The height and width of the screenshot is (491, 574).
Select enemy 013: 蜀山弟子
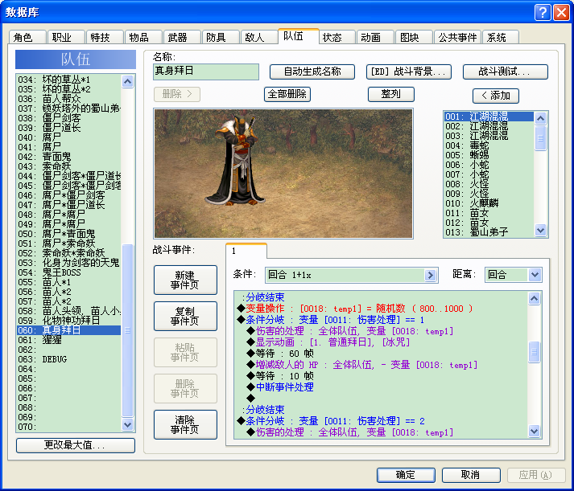[x=489, y=232]
